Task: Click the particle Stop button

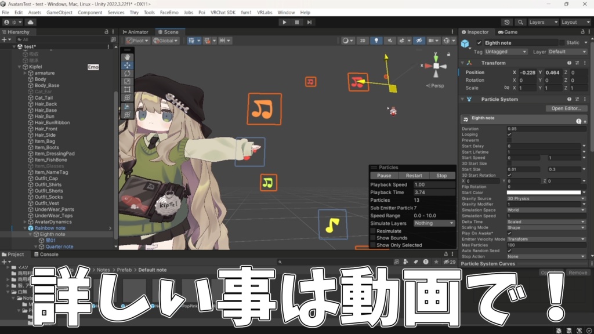Action: [441, 176]
